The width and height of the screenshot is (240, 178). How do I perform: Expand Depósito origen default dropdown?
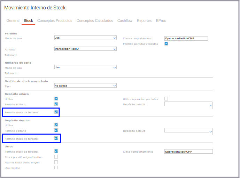coord(188,104)
